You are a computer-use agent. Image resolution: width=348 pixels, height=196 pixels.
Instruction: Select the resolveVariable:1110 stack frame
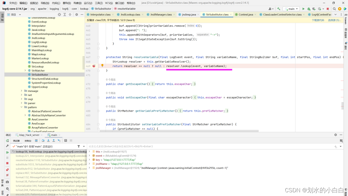(x=51, y=160)
